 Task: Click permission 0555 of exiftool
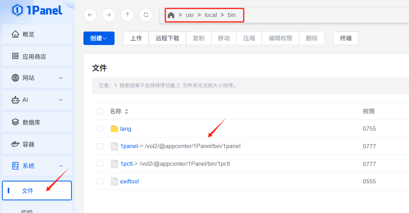[369, 181]
